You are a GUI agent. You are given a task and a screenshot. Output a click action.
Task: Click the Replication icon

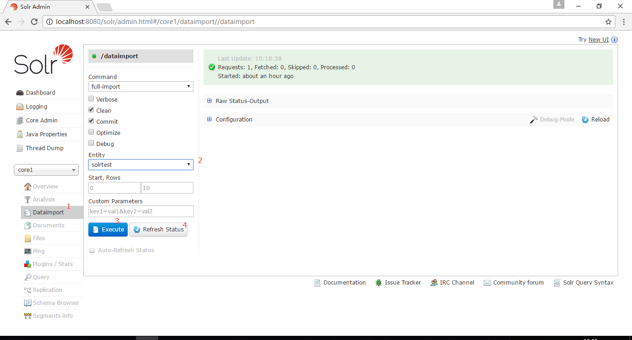pos(28,290)
